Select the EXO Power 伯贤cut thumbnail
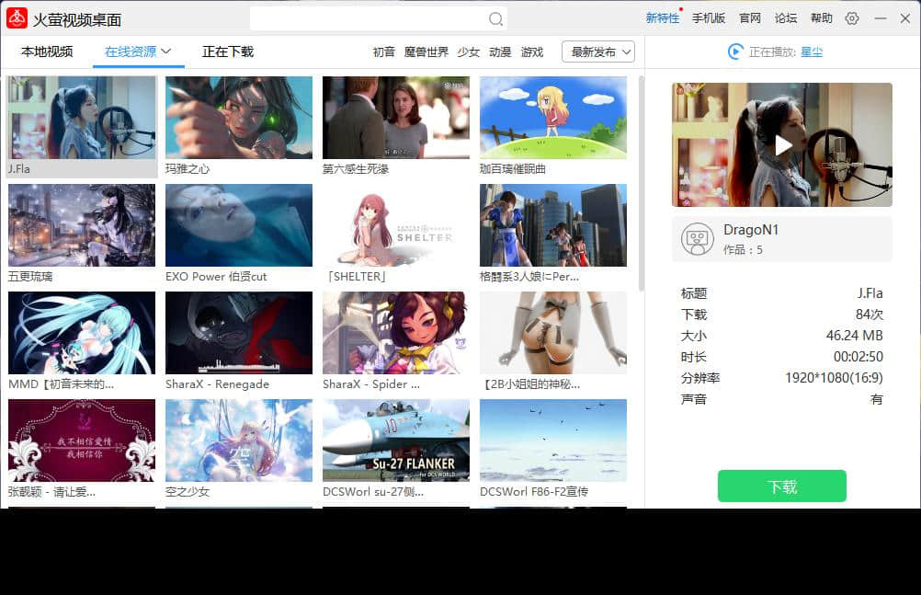 [239, 225]
